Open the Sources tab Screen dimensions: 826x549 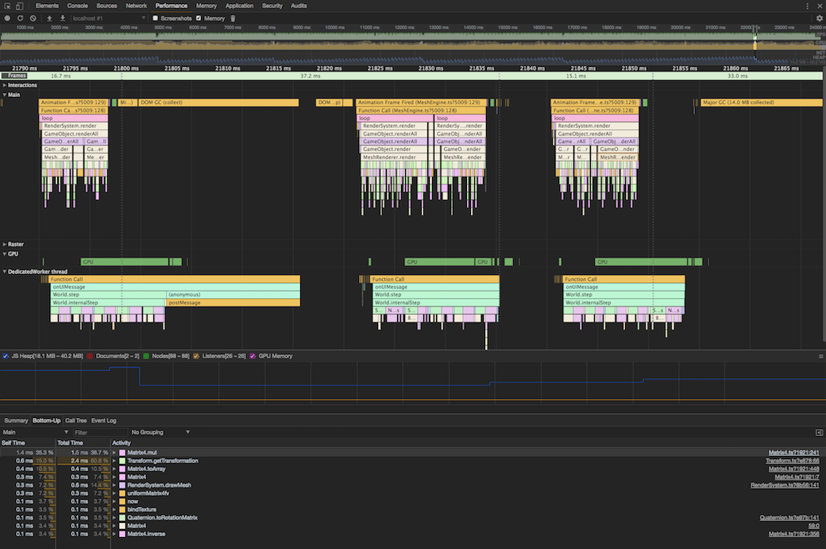click(106, 6)
